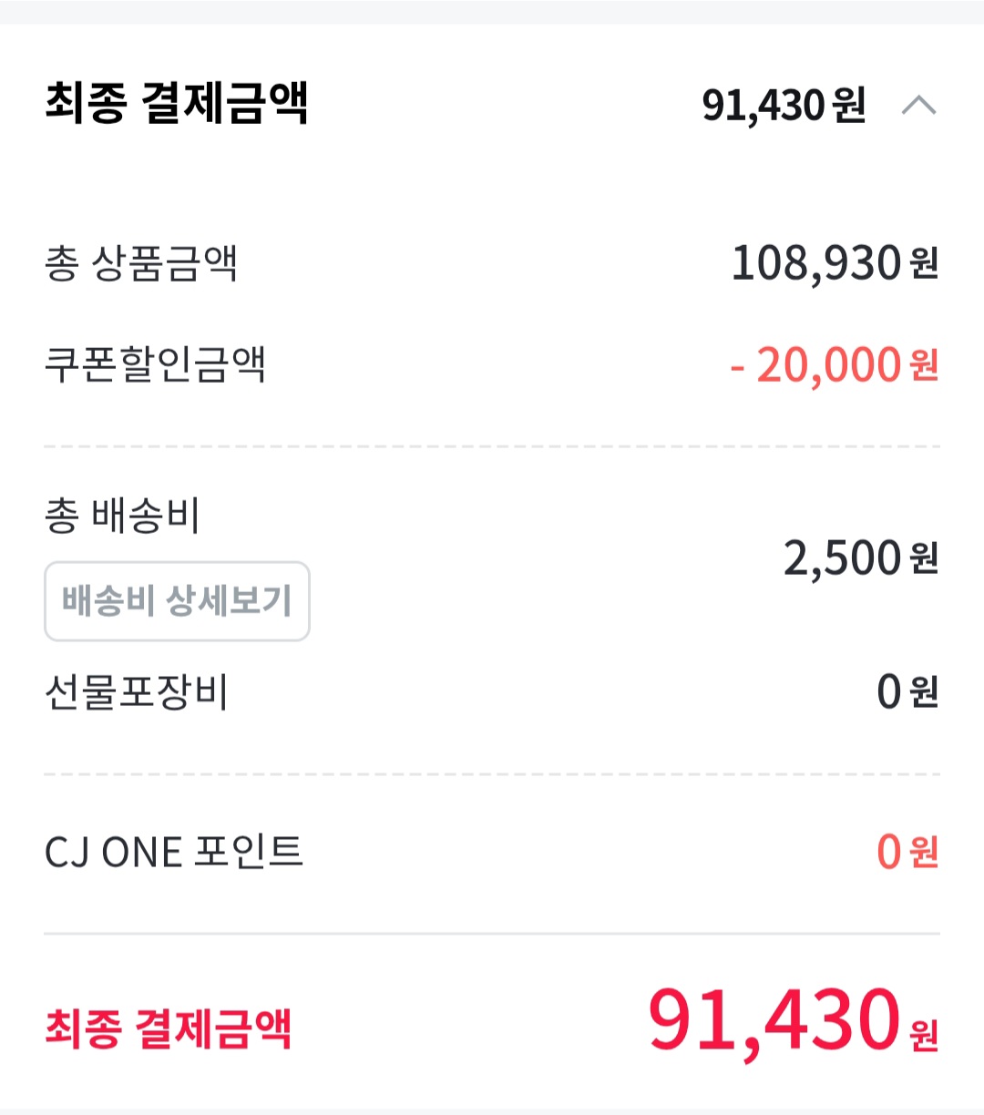
Task: Open 배송비 상세보기 button
Action: (177, 601)
